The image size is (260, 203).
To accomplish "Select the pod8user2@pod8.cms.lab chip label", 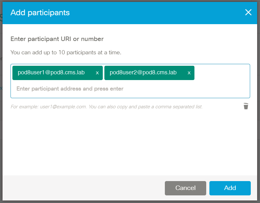I will 143,72.
